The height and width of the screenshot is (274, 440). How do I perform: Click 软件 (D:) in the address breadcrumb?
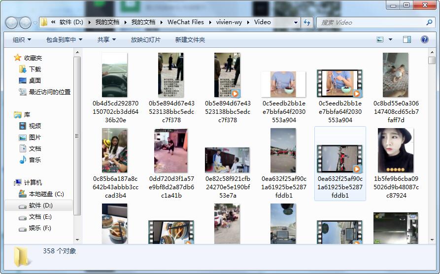(x=71, y=22)
